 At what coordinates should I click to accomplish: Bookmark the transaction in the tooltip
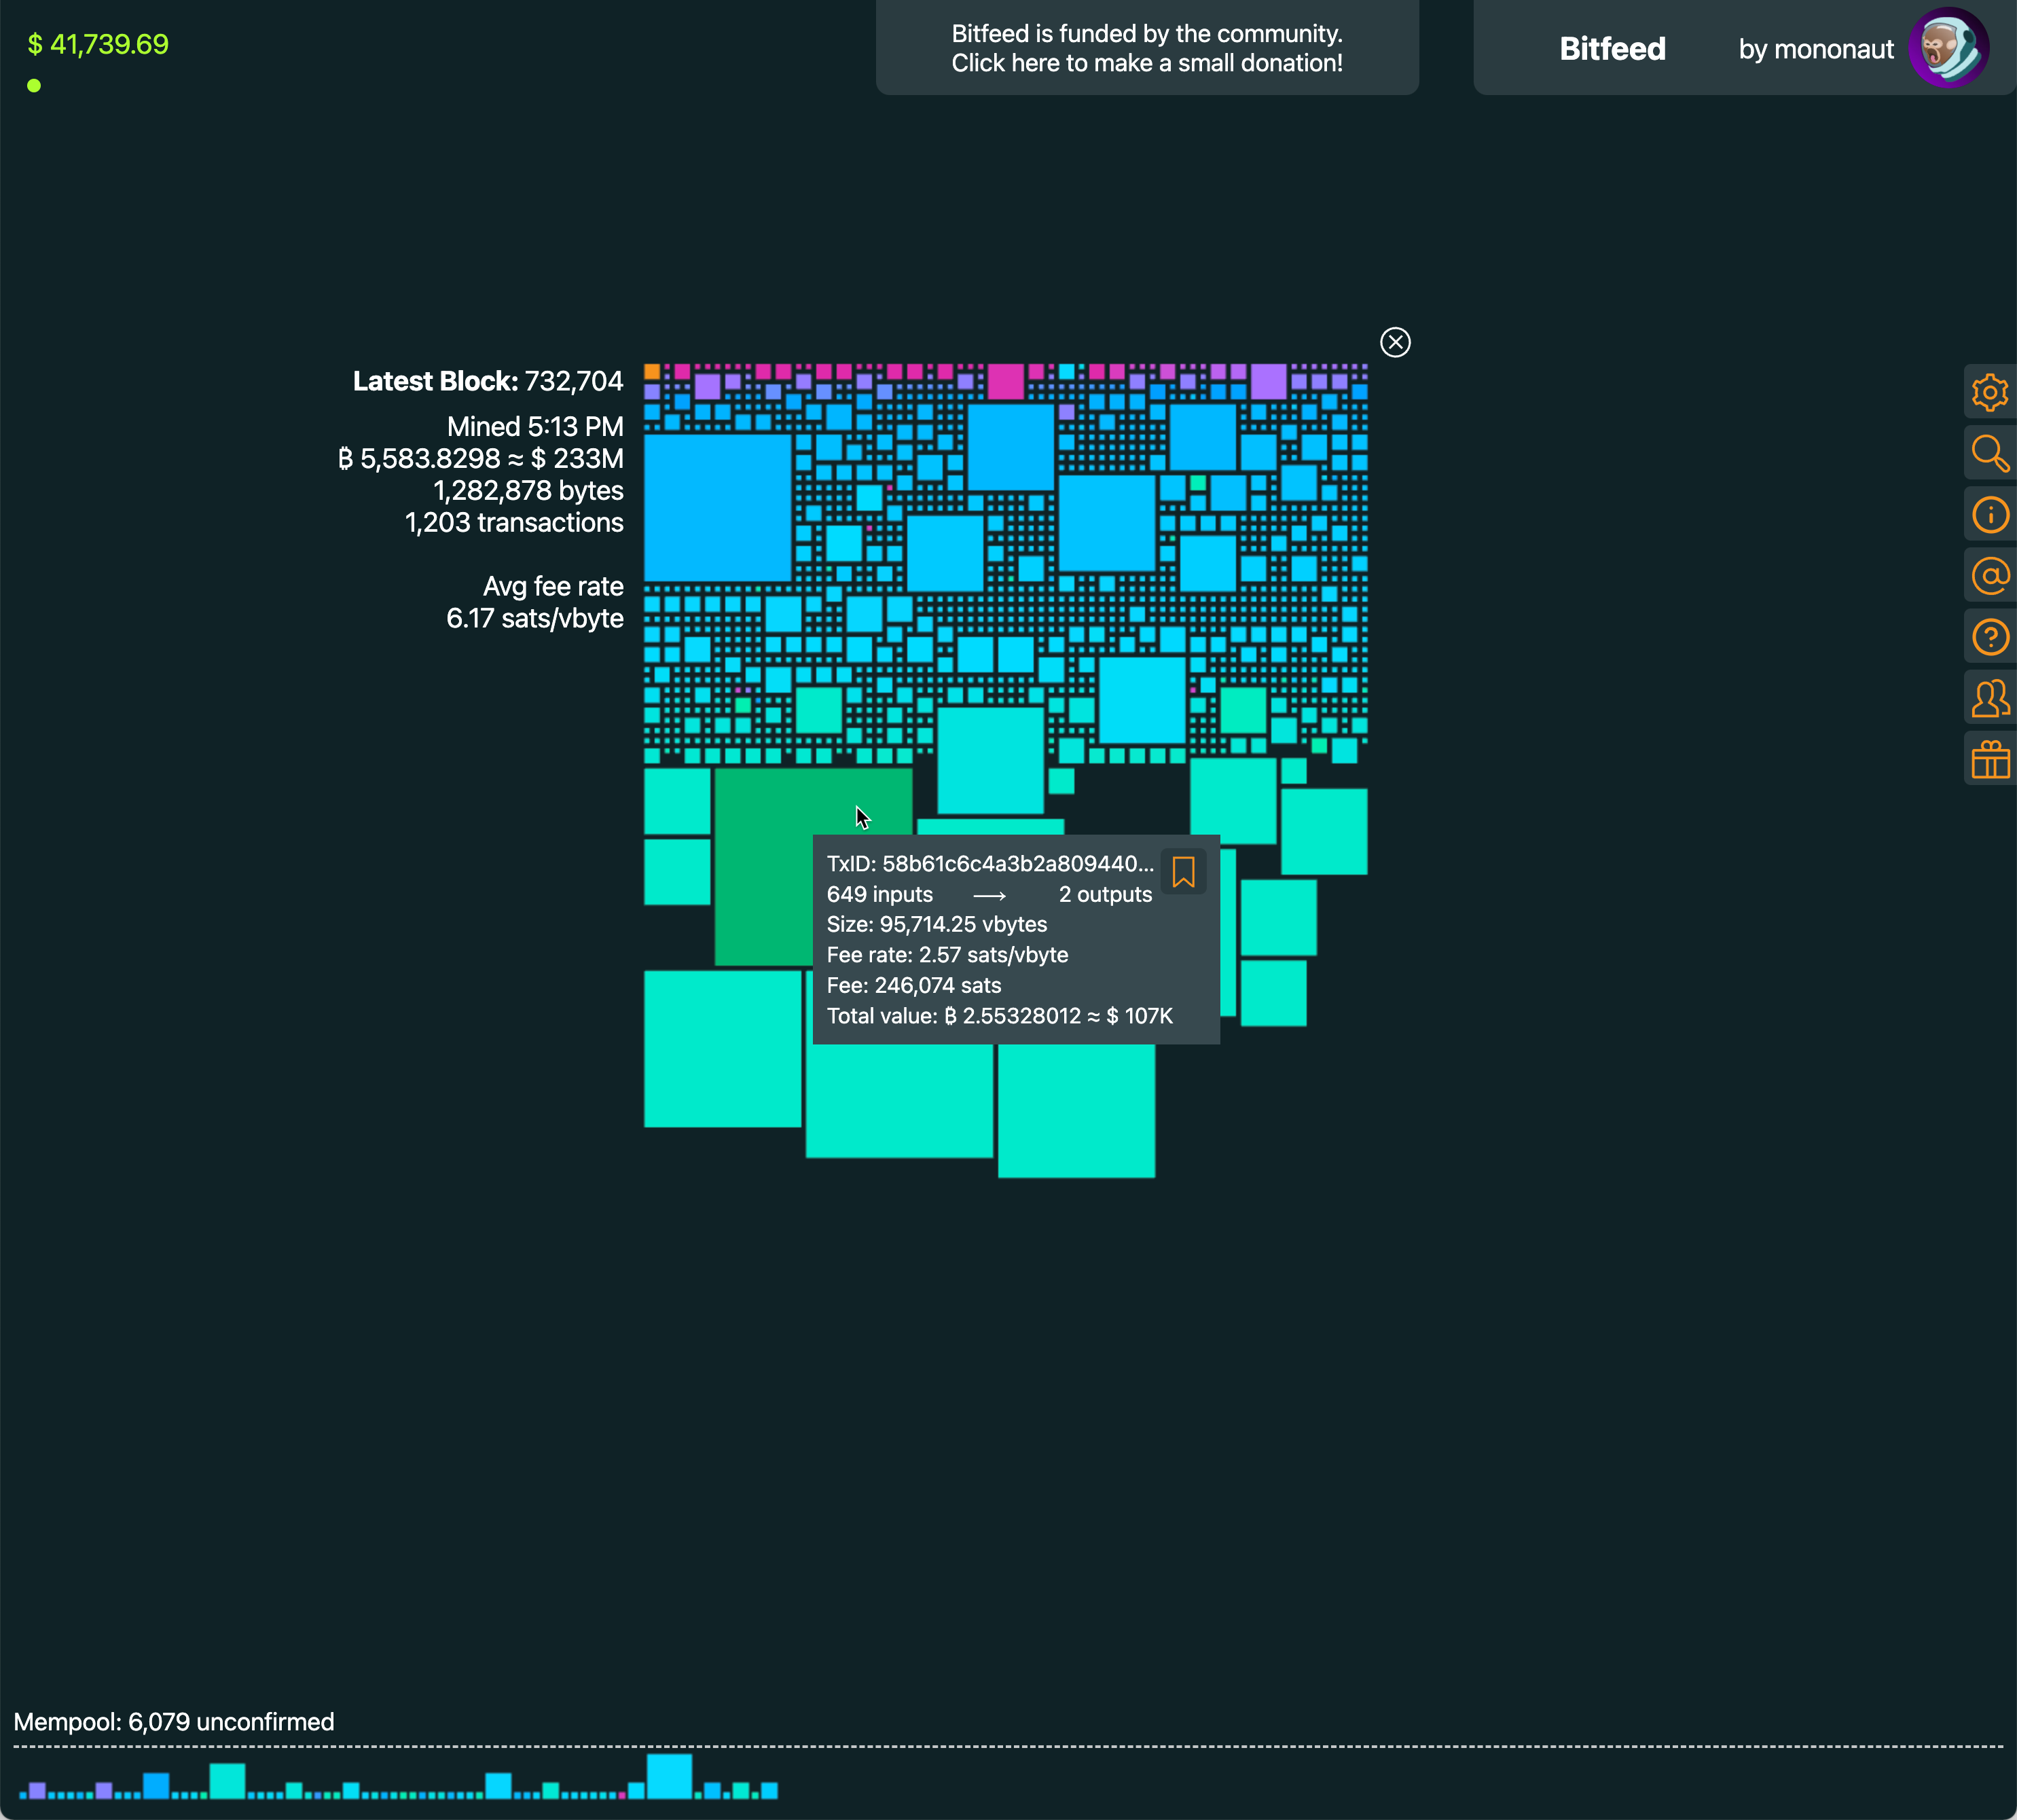(x=1183, y=872)
